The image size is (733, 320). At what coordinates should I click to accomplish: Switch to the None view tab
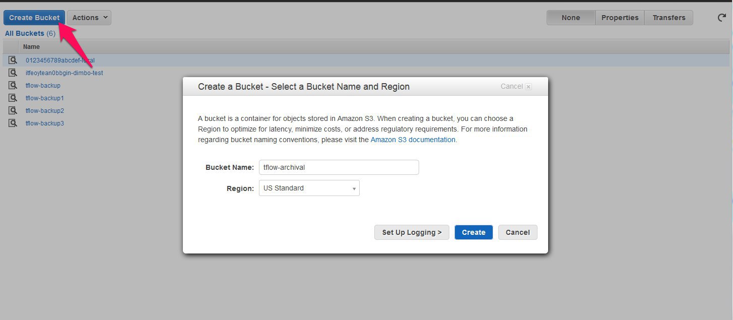pyautogui.click(x=571, y=18)
